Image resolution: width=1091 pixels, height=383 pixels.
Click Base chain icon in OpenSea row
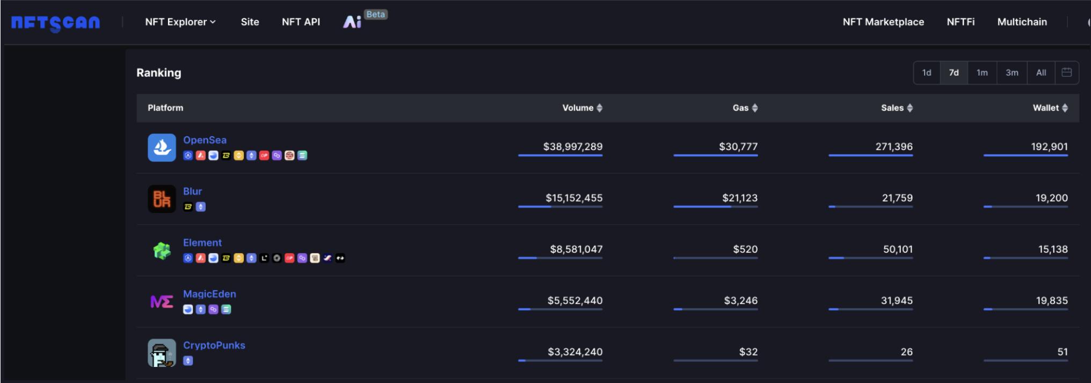213,156
